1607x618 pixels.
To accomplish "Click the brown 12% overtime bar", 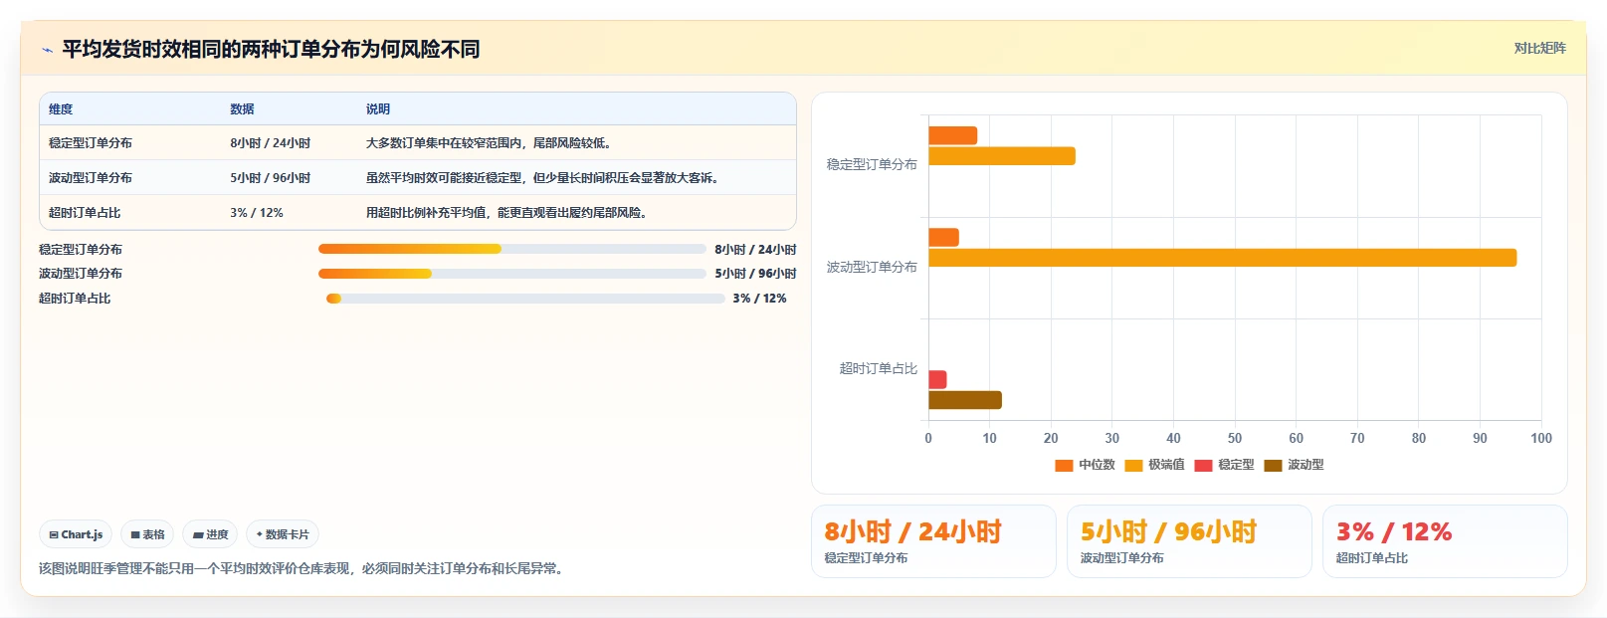I will tap(965, 400).
